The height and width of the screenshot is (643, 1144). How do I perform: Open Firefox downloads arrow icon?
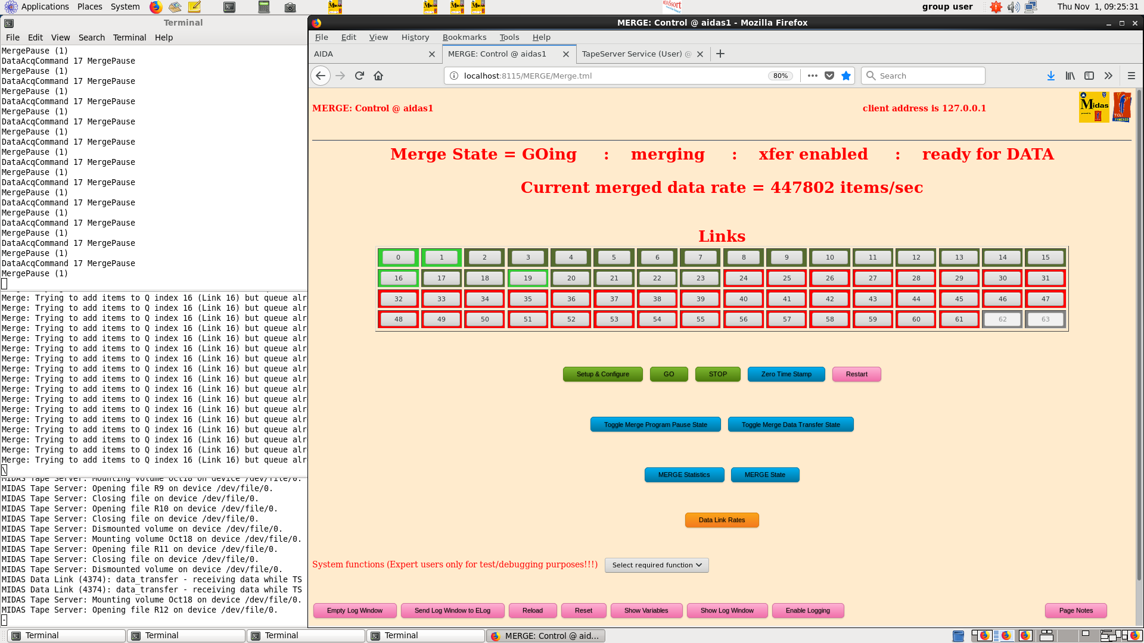pos(1051,76)
